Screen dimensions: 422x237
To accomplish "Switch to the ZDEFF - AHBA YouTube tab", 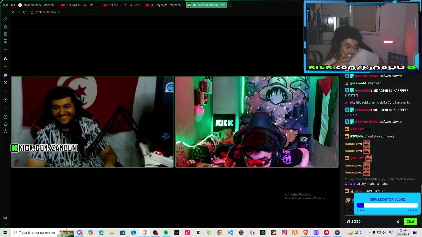I will (x=122, y=5).
